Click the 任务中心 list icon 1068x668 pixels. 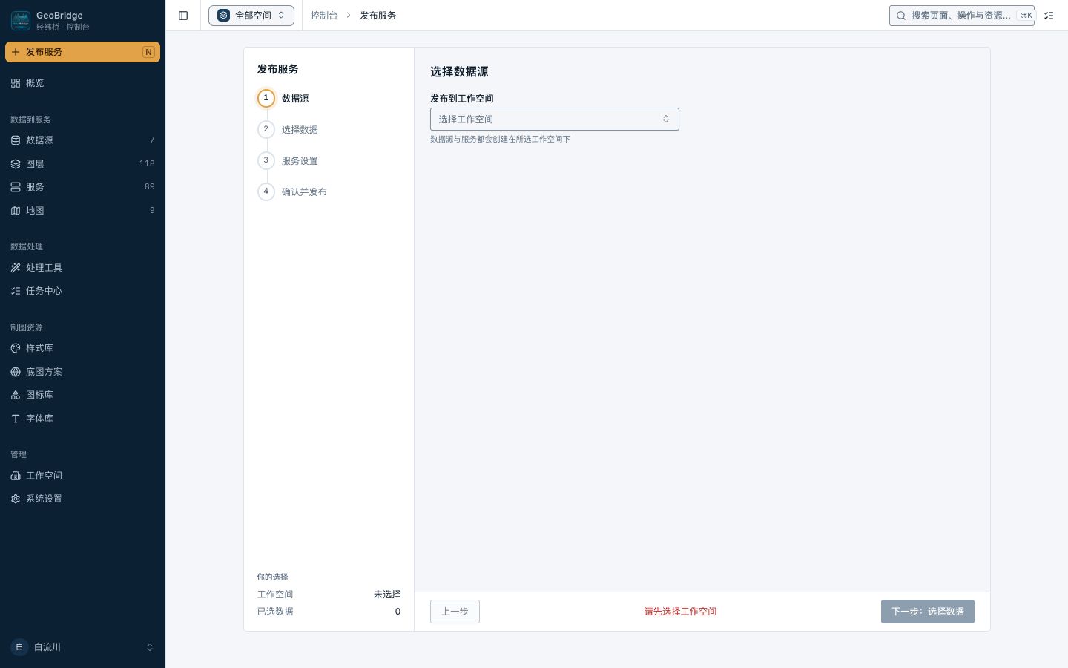(16, 291)
